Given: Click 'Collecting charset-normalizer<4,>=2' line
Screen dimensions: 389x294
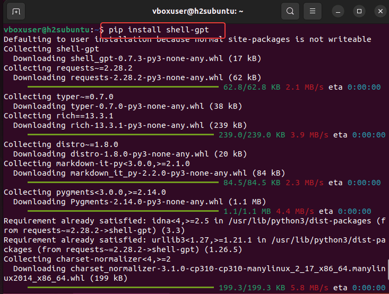Looking at the screenshot, I should tap(87, 260).
